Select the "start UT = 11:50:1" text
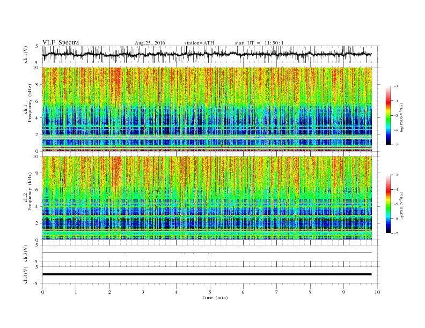Image resolution: width=425 pixels, height=328 pixels. point(259,43)
